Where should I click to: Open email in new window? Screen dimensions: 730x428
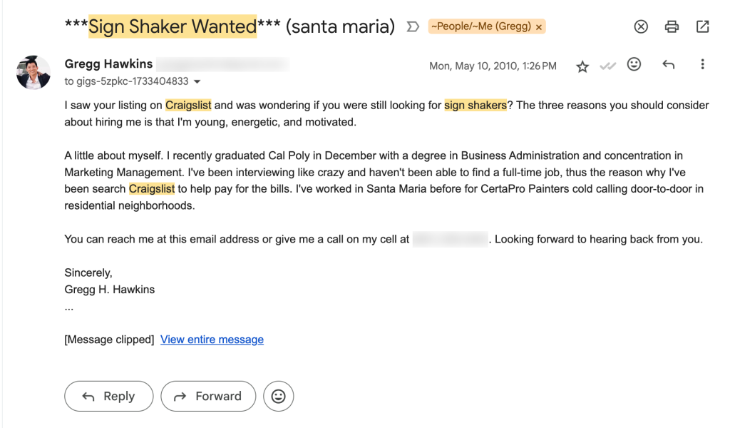[702, 27]
